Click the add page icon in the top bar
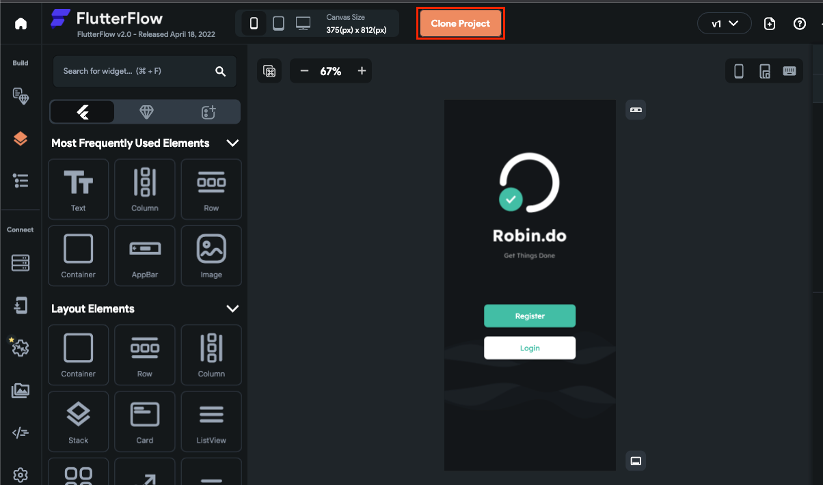This screenshot has height=485, width=823. pyautogui.click(x=770, y=23)
